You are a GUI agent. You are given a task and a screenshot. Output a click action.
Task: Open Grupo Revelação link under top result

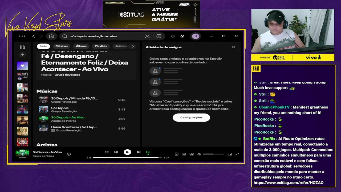tap(67, 75)
